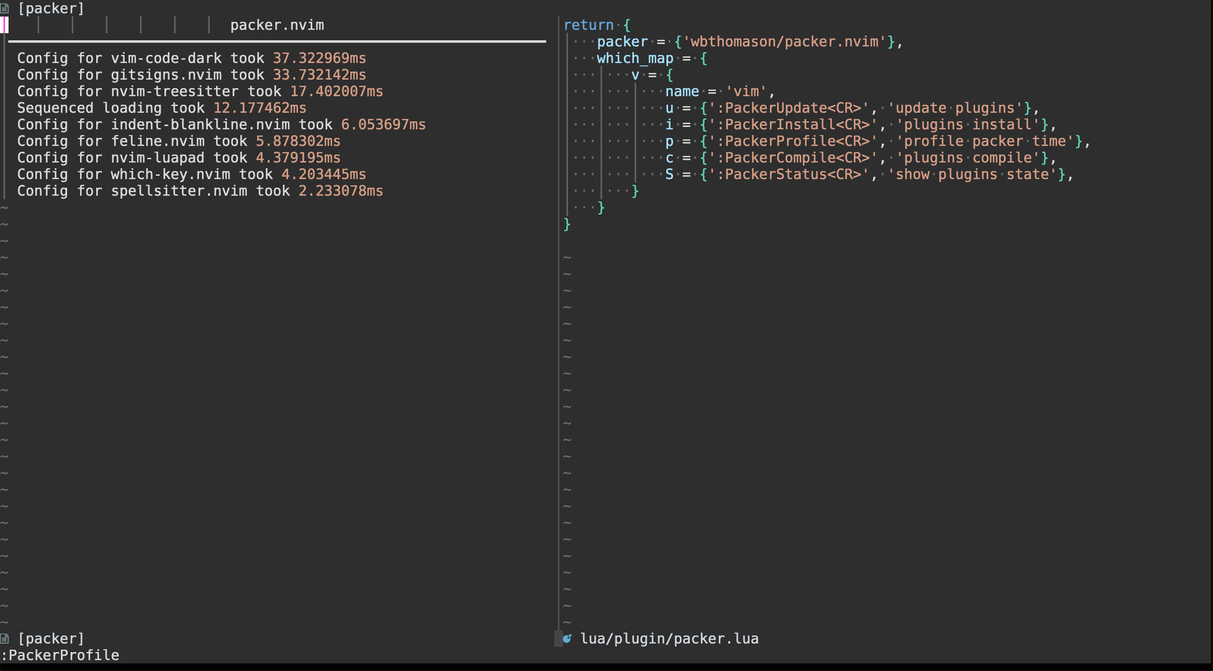This screenshot has height=671, width=1213.
Task: Click the 'profile packer time' string
Action: pyautogui.click(x=985, y=141)
